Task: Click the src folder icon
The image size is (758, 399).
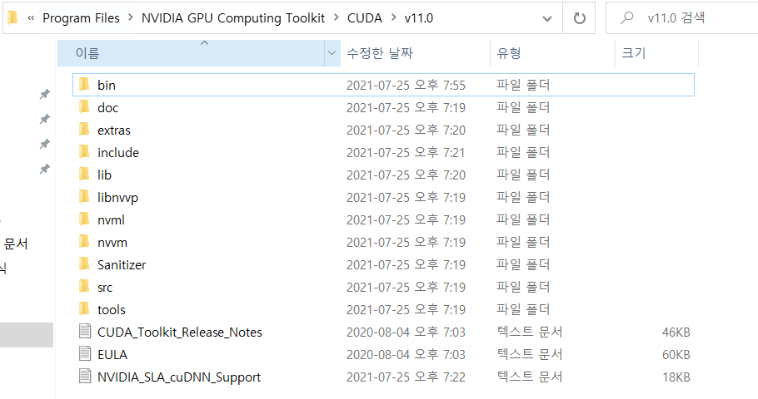Action: click(85, 287)
